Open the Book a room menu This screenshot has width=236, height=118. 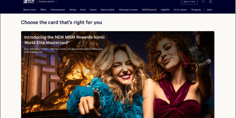click(30, 10)
